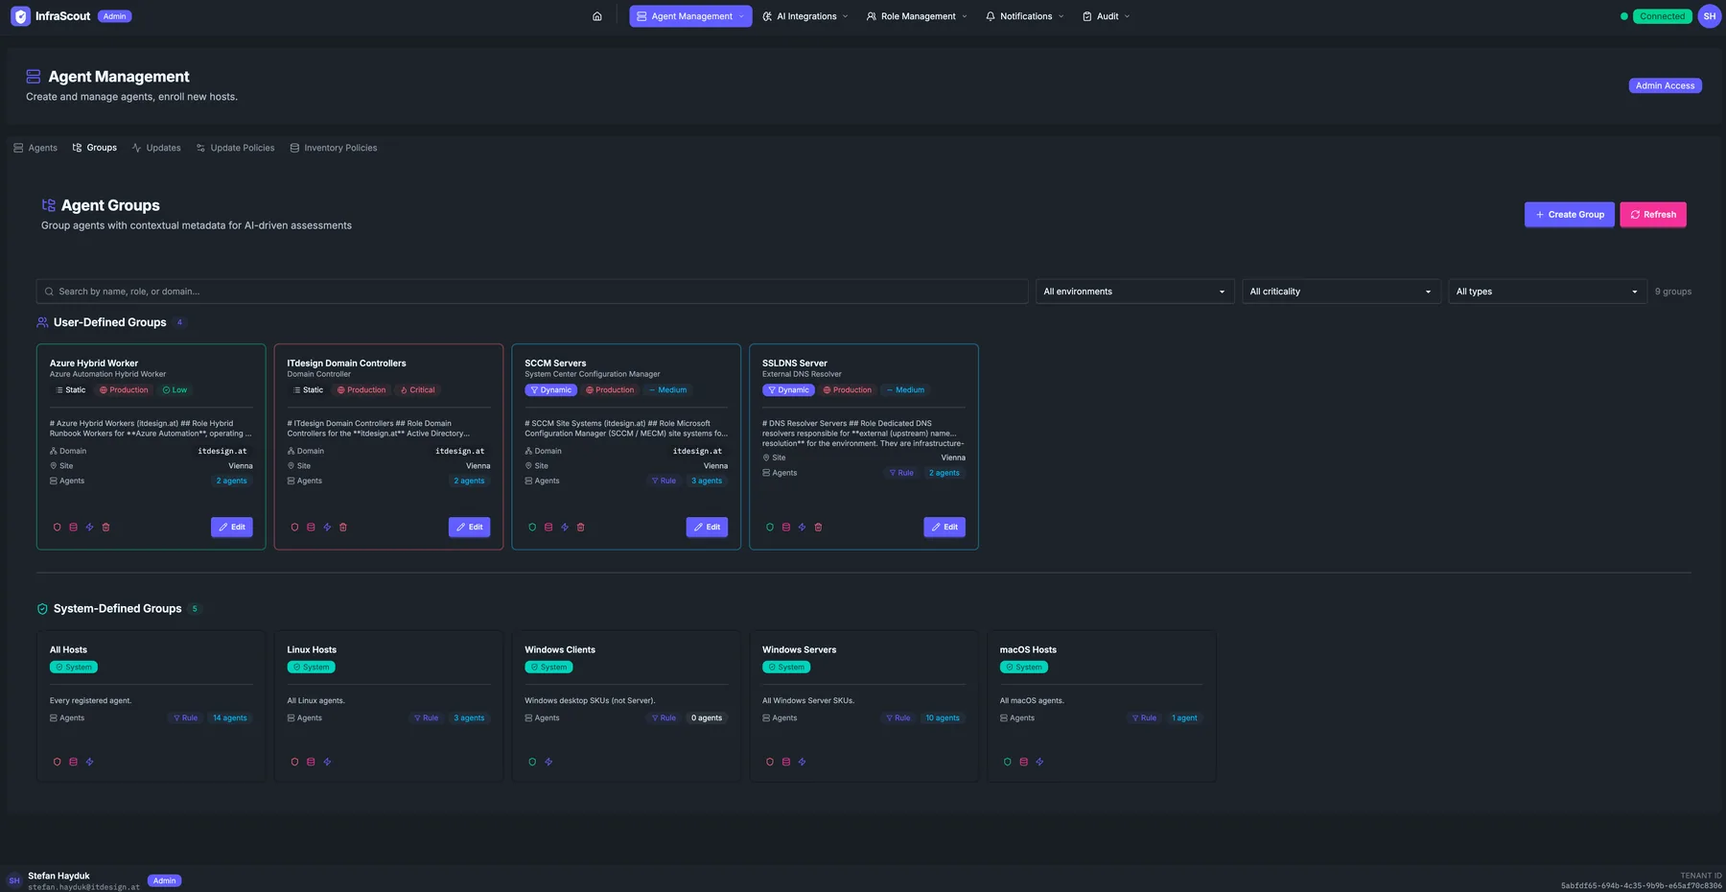This screenshot has height=892, width=1726.
Task: Expand the AI Integrations navigation menu
Action: point(805,16)
